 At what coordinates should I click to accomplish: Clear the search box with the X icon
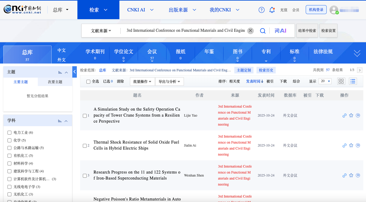[x=250, y=31]
